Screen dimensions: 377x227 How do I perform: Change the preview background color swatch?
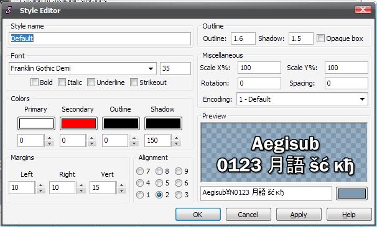[351, 194]
